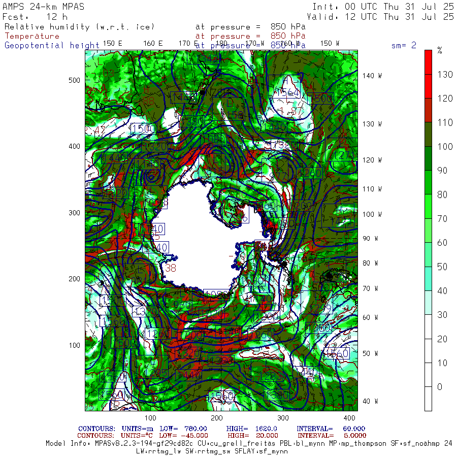Select the 'Valid: 12 UTC Thu 31 Jul 25' line
This screenshot has height=457, width=457.
point(380,17)
